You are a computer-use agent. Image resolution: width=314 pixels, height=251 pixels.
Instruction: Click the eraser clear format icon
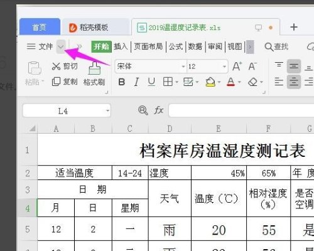253,82
